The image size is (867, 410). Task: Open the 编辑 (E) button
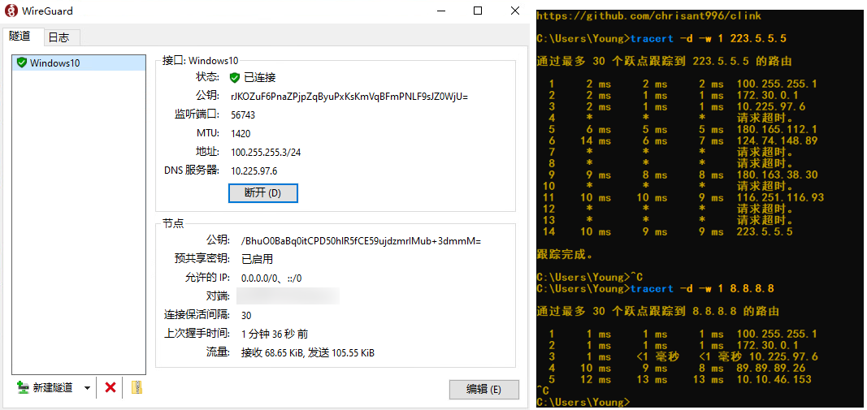point(483,389)
